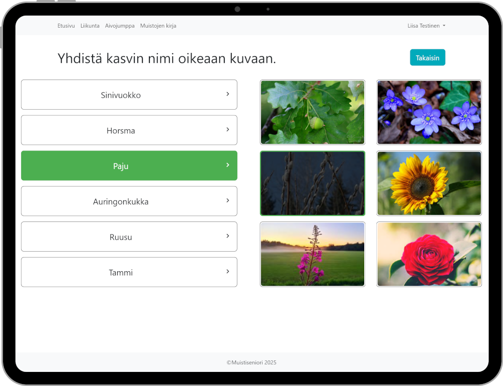Pick the pink fireweed in field picture
Image resolution: width=503 pixels, height=386 pixels.
(x=312, y=254)
